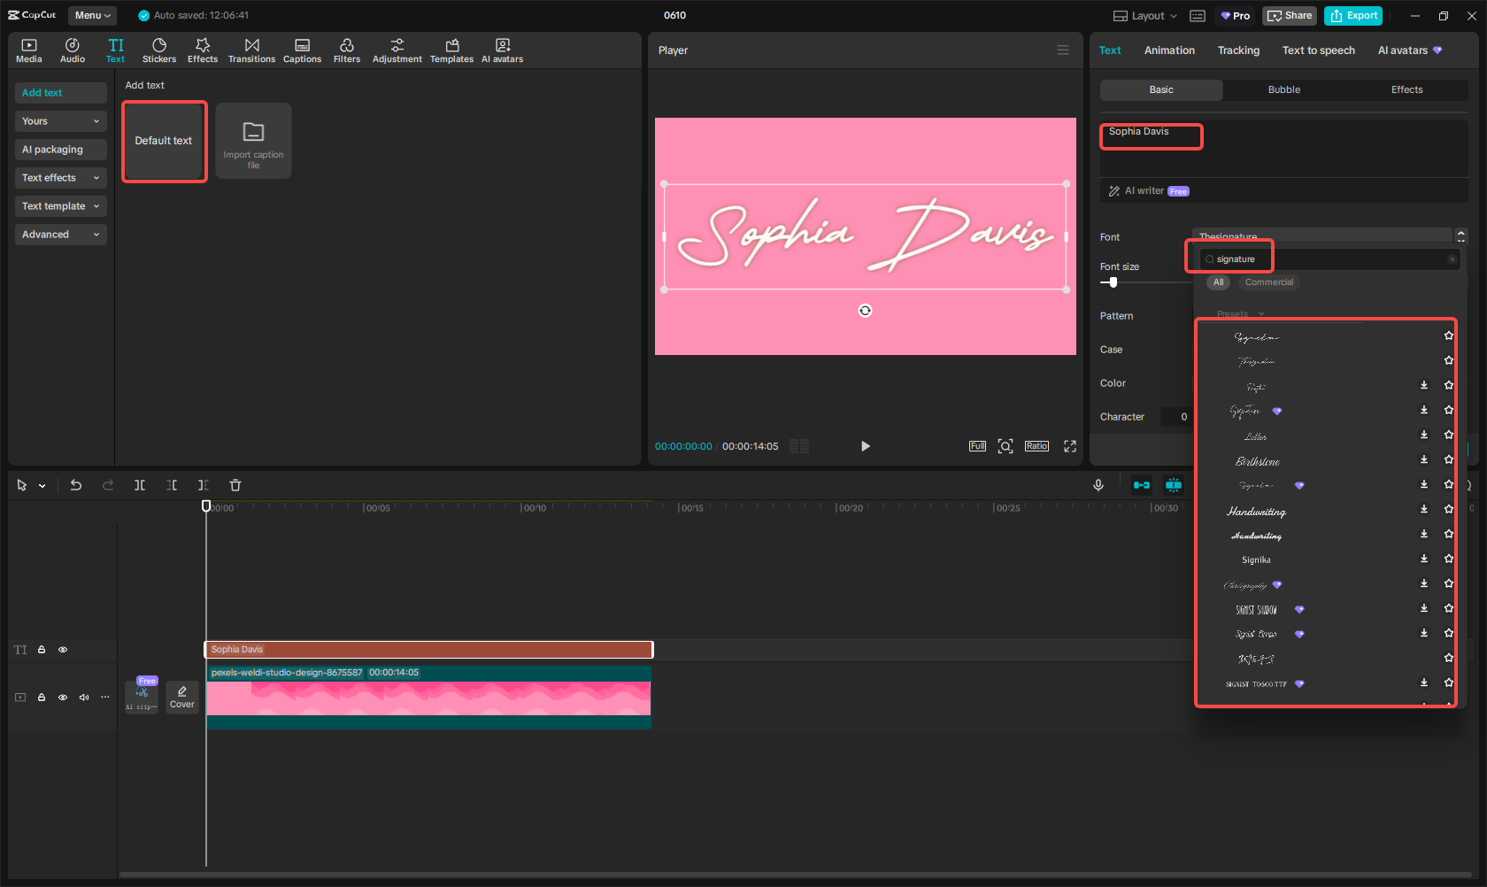Delete the selected clip with the trash icon
The width and height of the screenshot is (1487, 887).
tap(235, 485)
